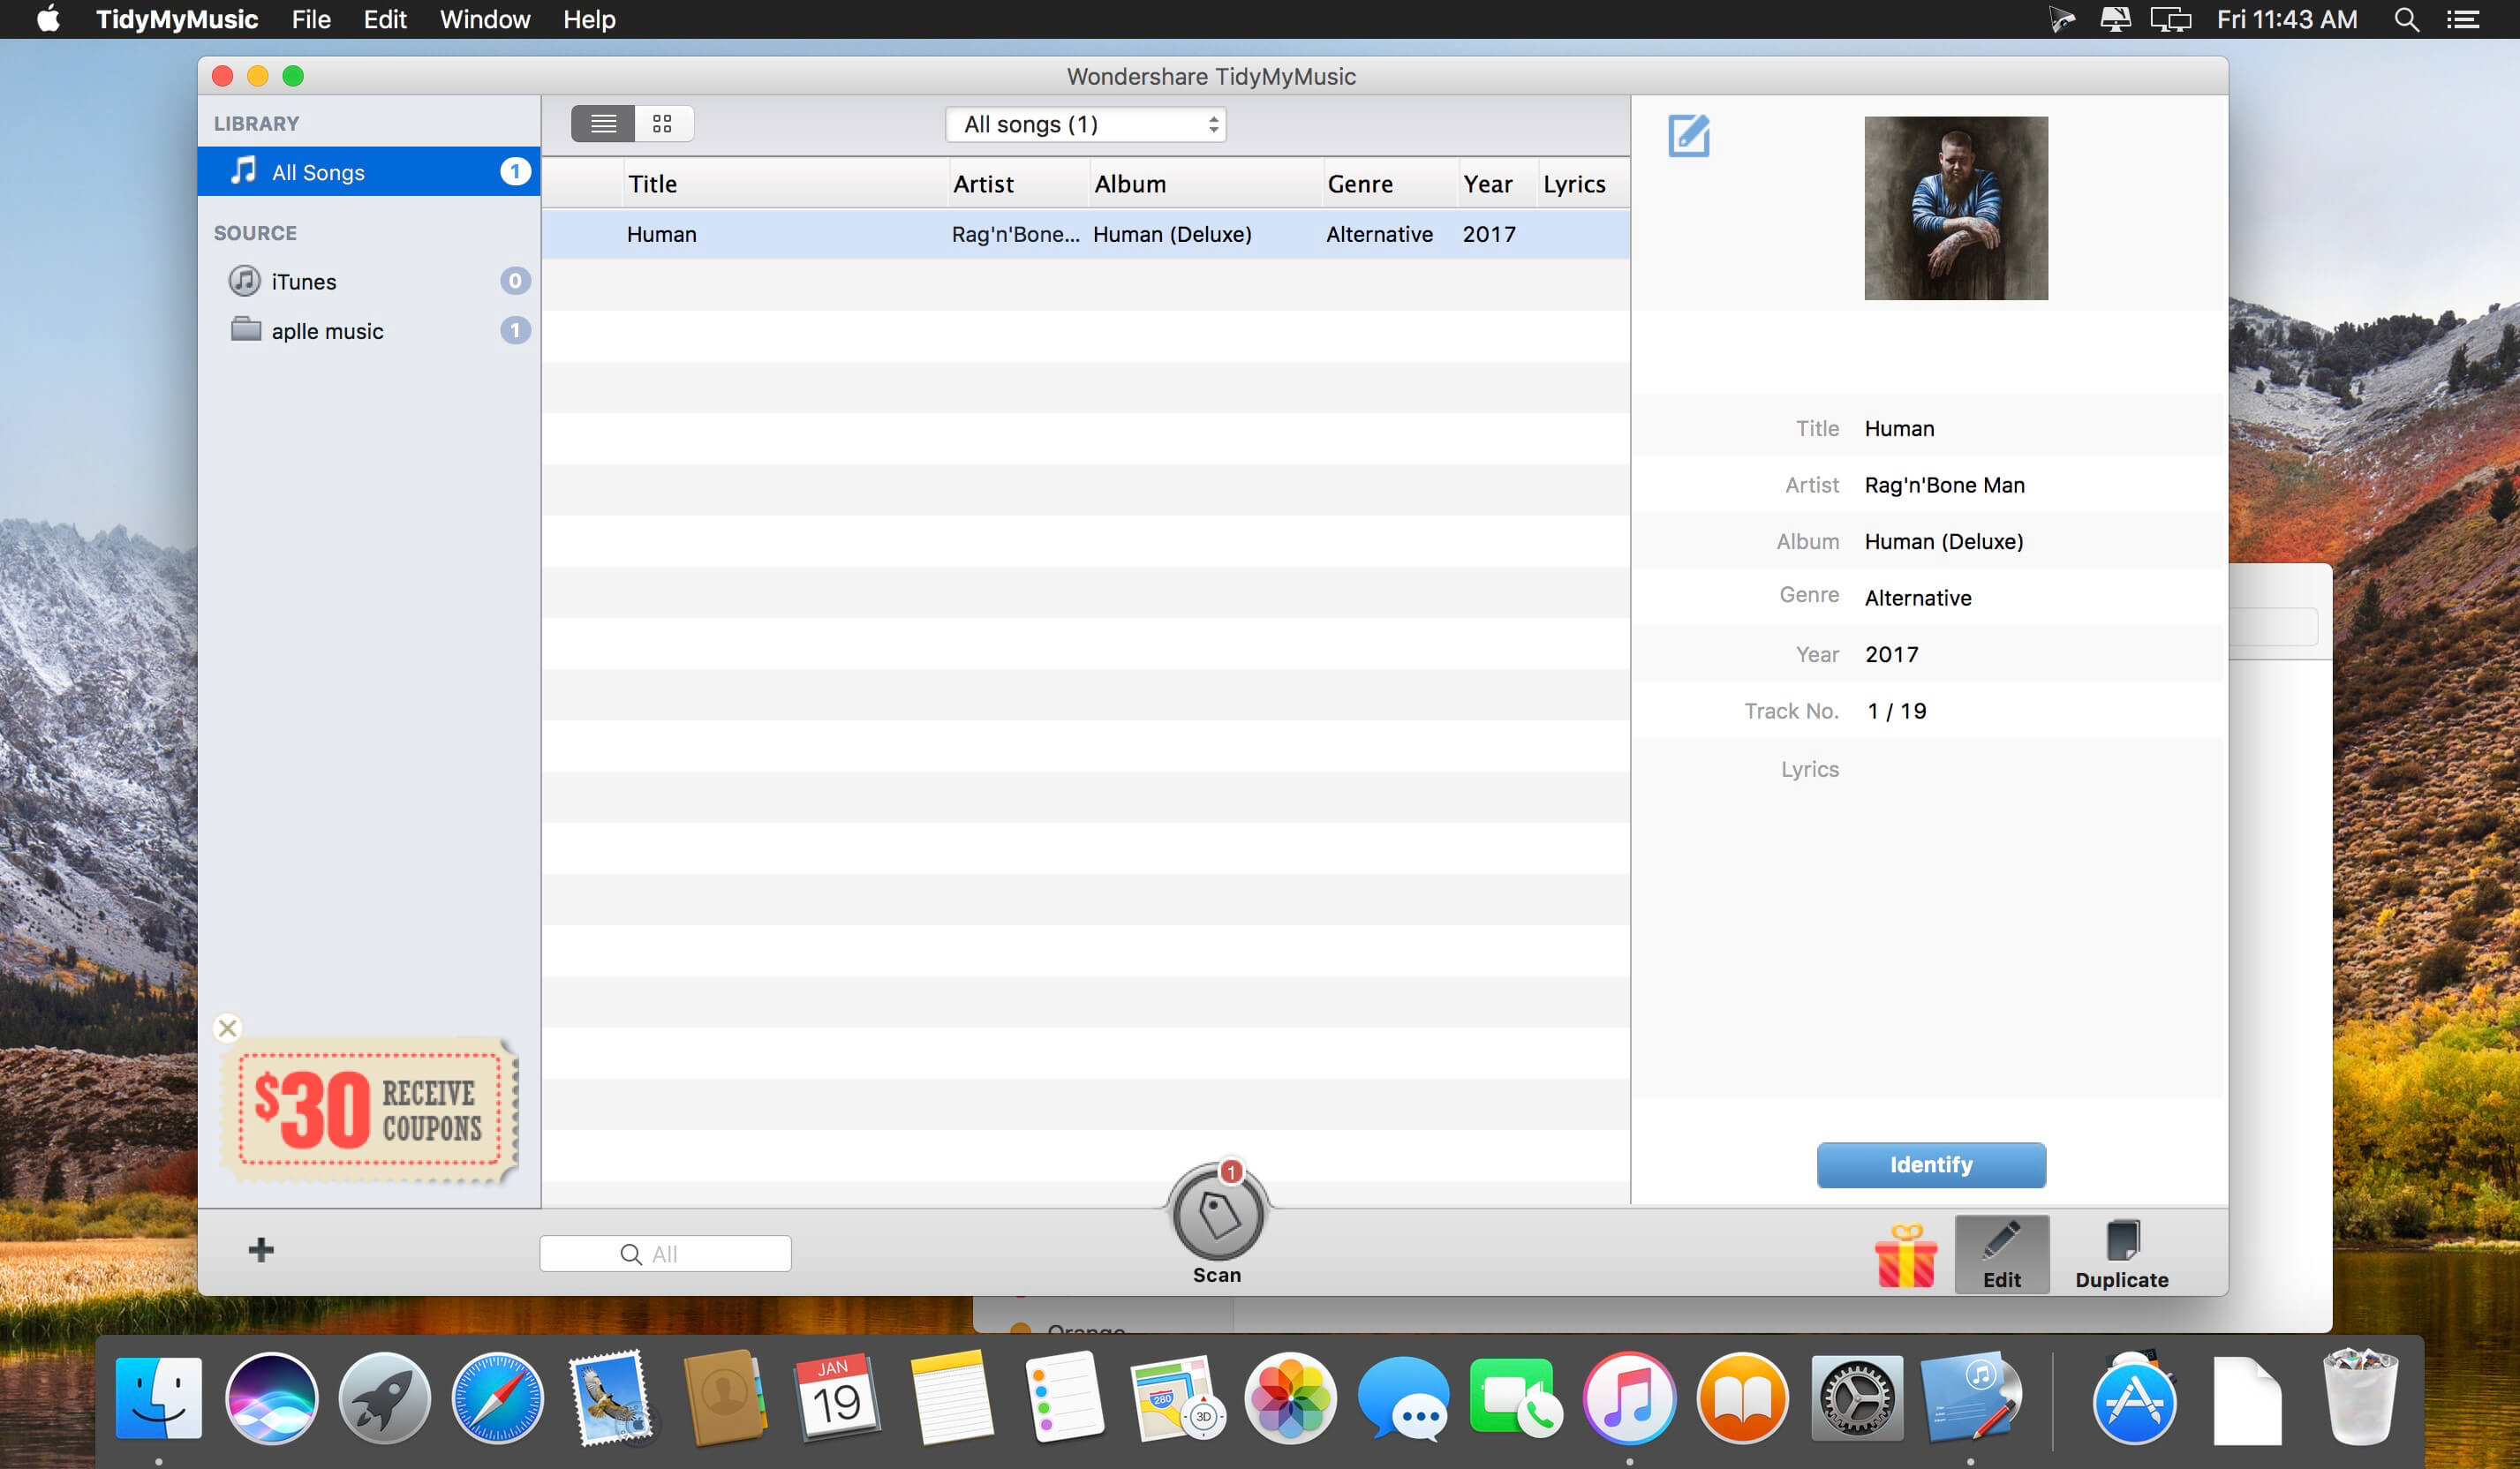Open the gift box promotion icon
This screenshot has height=1469, width=2520.
1905,1255
